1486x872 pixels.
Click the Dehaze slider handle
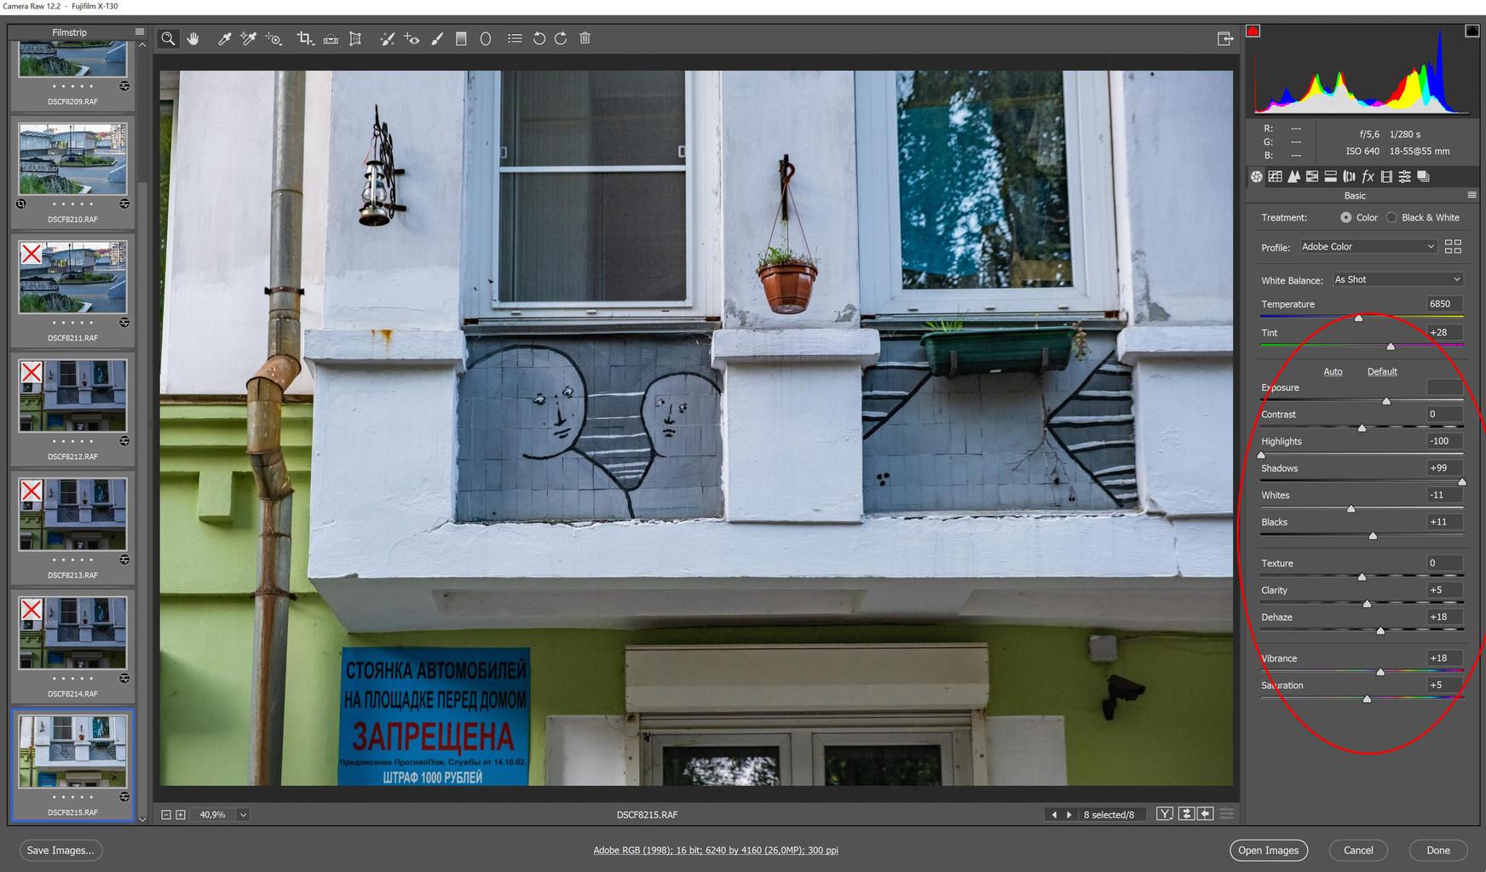tap(1380, 630)
